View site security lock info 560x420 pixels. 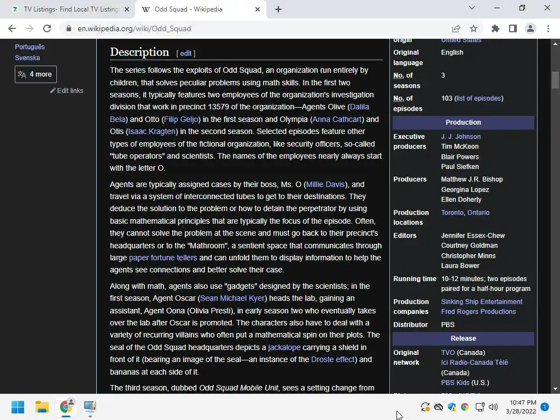(x=69, y=28)
